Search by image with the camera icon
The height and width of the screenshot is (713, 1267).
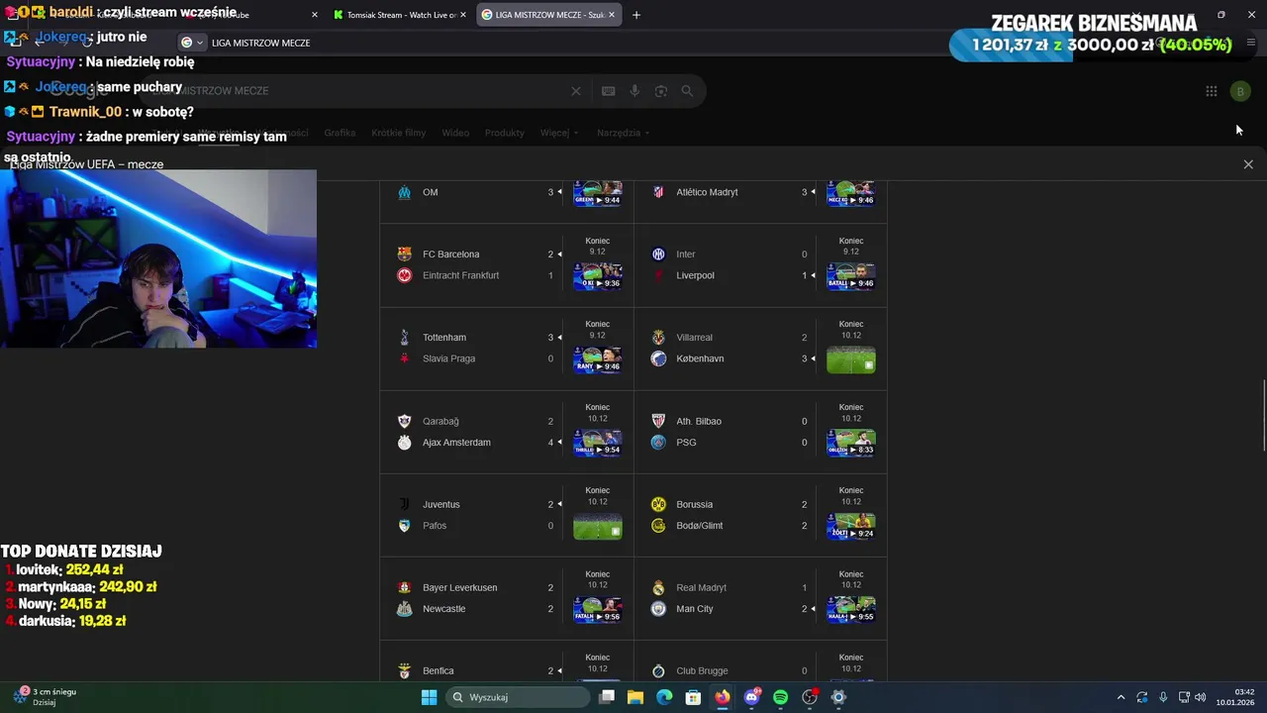coord(661,91)
